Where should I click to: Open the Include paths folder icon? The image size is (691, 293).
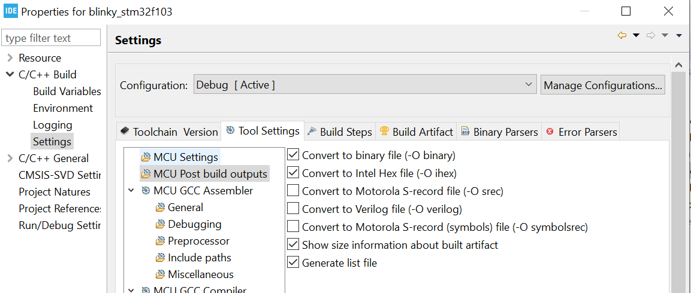tap(160, 258)
